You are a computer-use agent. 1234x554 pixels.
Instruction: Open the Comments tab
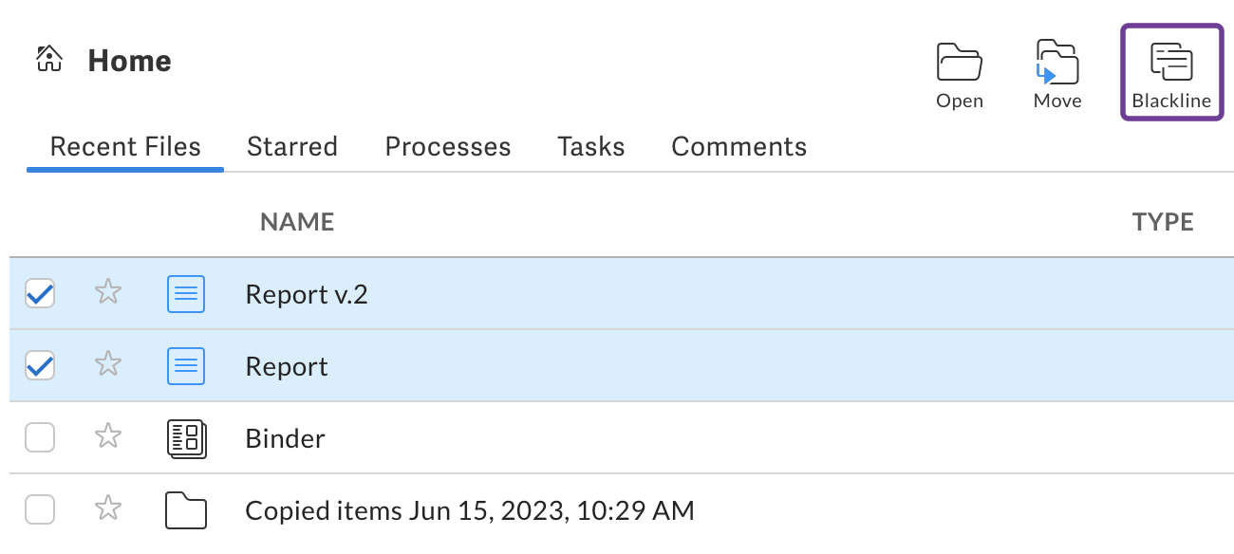coord(739,147)
